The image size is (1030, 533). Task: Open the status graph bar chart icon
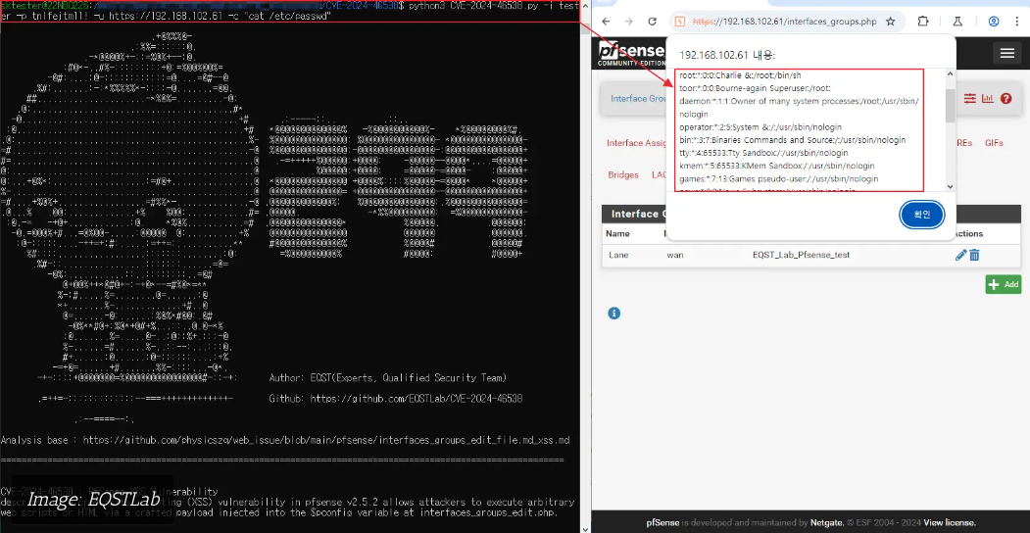988,98
